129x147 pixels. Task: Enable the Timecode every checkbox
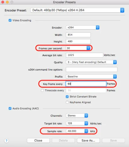[x=42, y=90]
